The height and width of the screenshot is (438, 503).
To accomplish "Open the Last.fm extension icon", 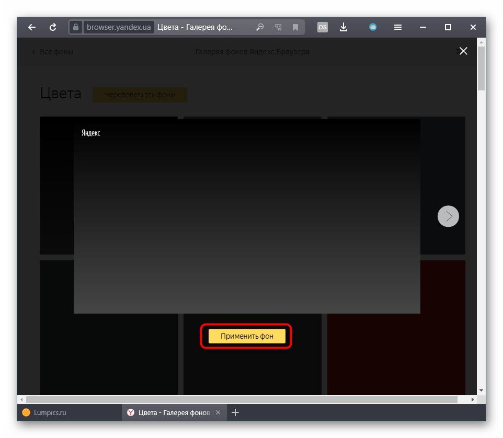I will coord(323,27).
